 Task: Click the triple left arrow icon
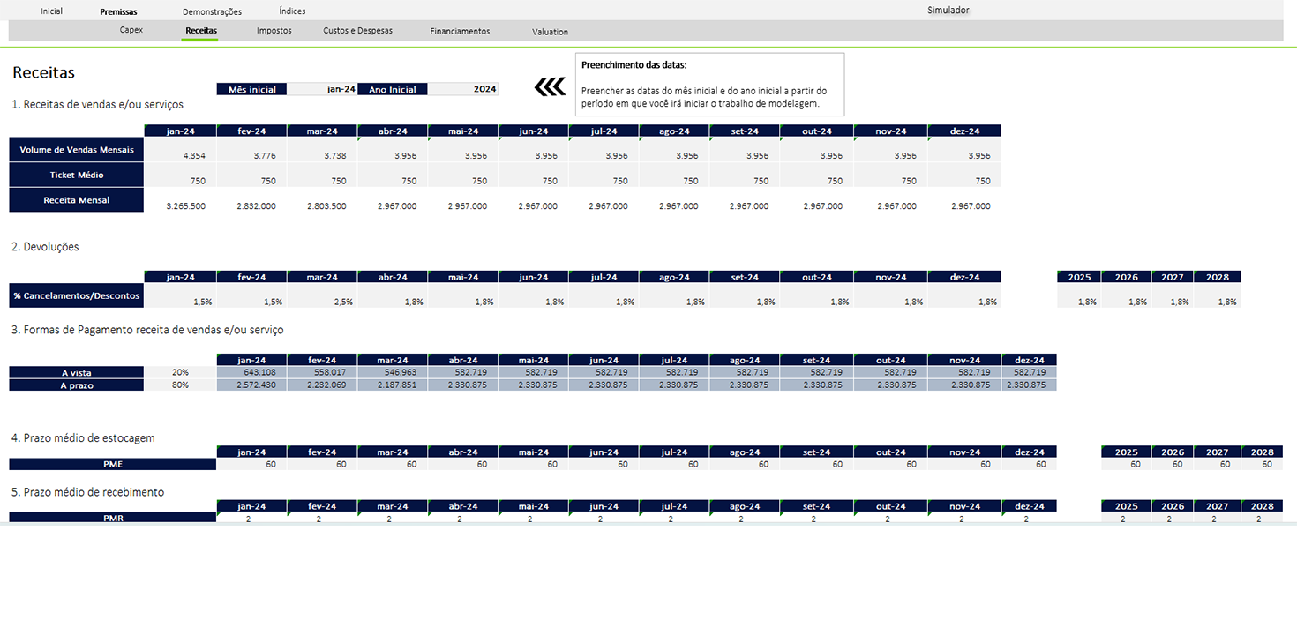tap(550, 86)
